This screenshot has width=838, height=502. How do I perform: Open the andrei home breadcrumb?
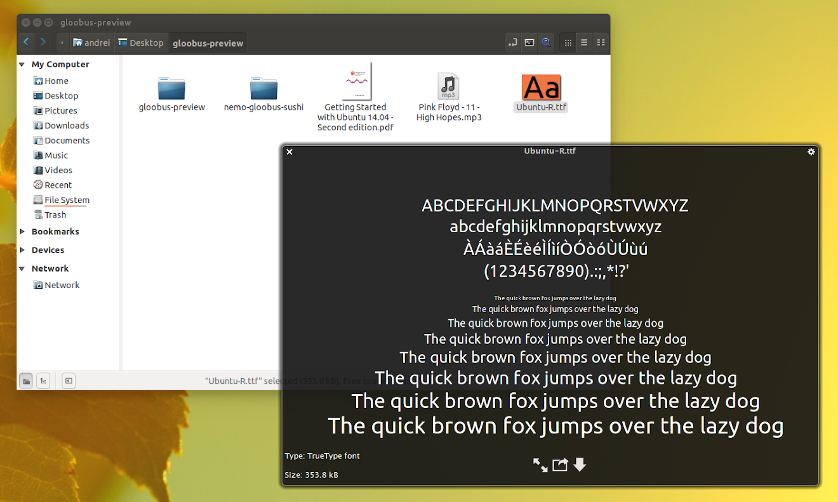coord(91,43)
